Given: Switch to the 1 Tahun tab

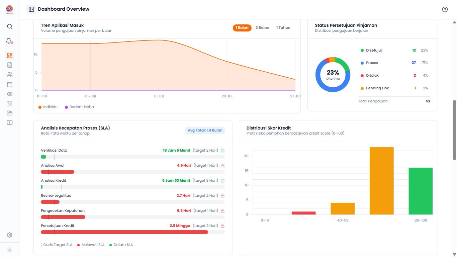Looking at the screenshot, I should [x=283, y=28].
